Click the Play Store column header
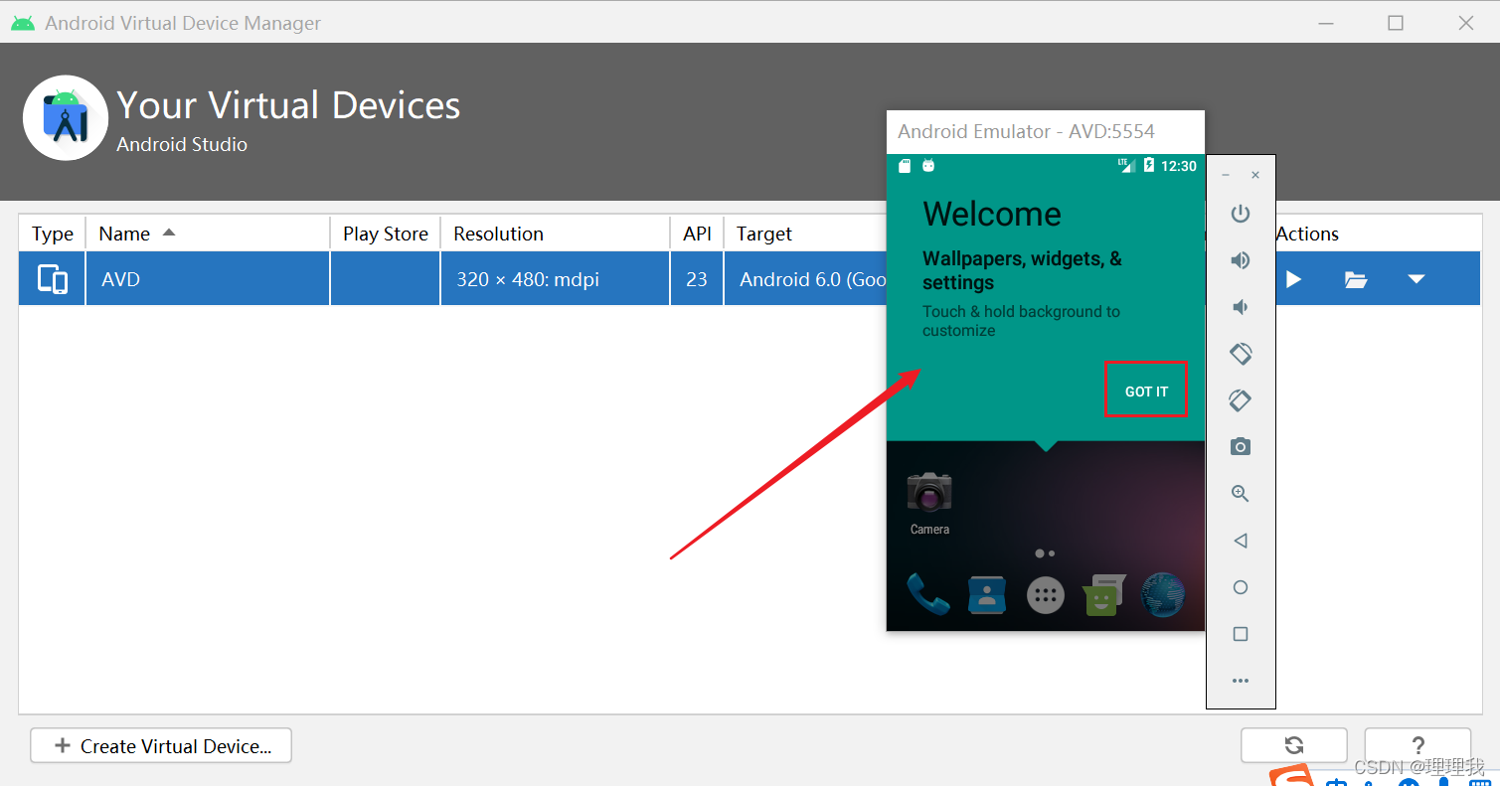This screenshot has width=1500, height=786. [x=386, y=234]
